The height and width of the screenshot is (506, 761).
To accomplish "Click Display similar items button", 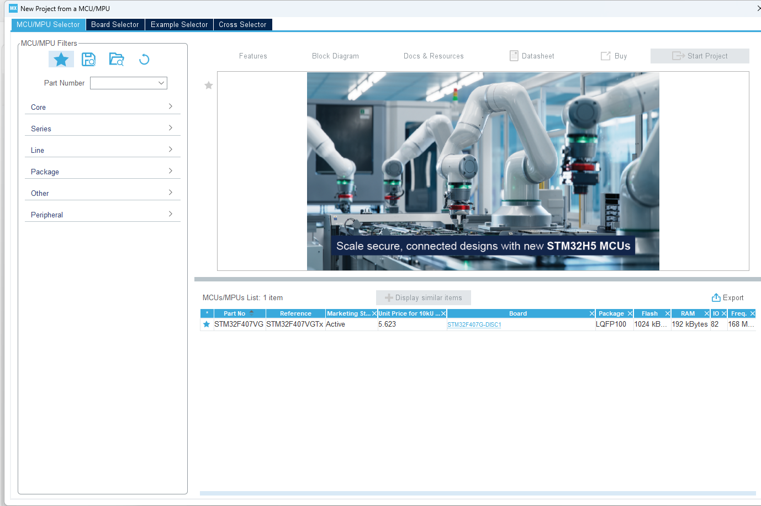I will click(424, 297).
